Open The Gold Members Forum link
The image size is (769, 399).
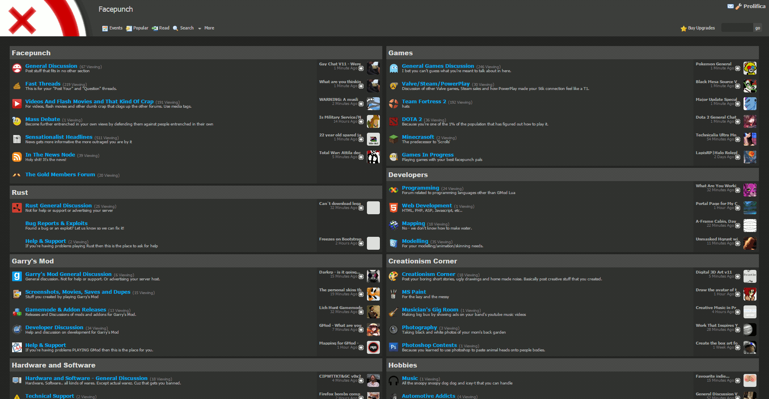tap(60, 175)
